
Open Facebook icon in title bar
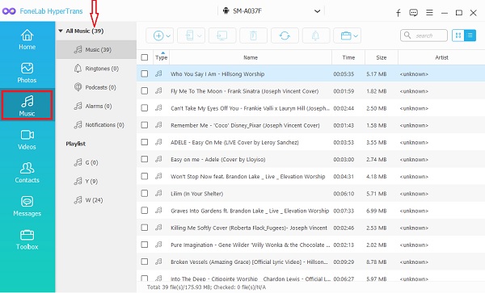(x=399, y=13)
